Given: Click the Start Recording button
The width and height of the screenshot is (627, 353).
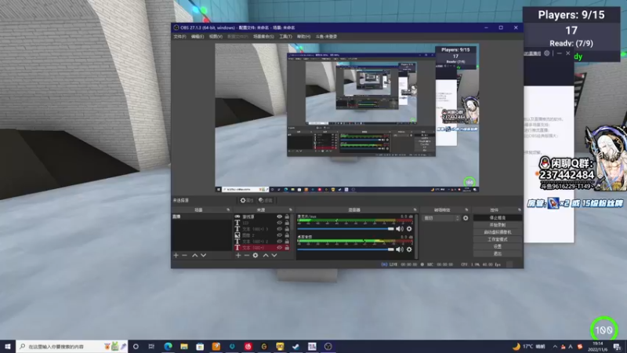Looking at the screenshot, I should [x=498, y=225].
